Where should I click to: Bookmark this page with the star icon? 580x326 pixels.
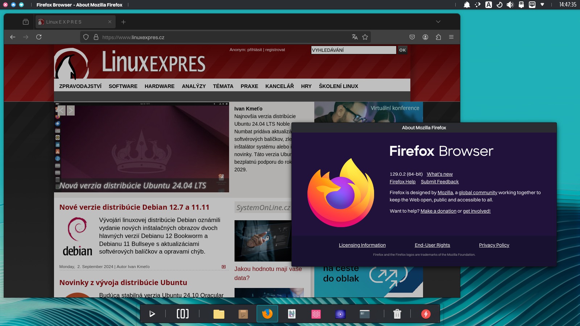coord(365,37)
